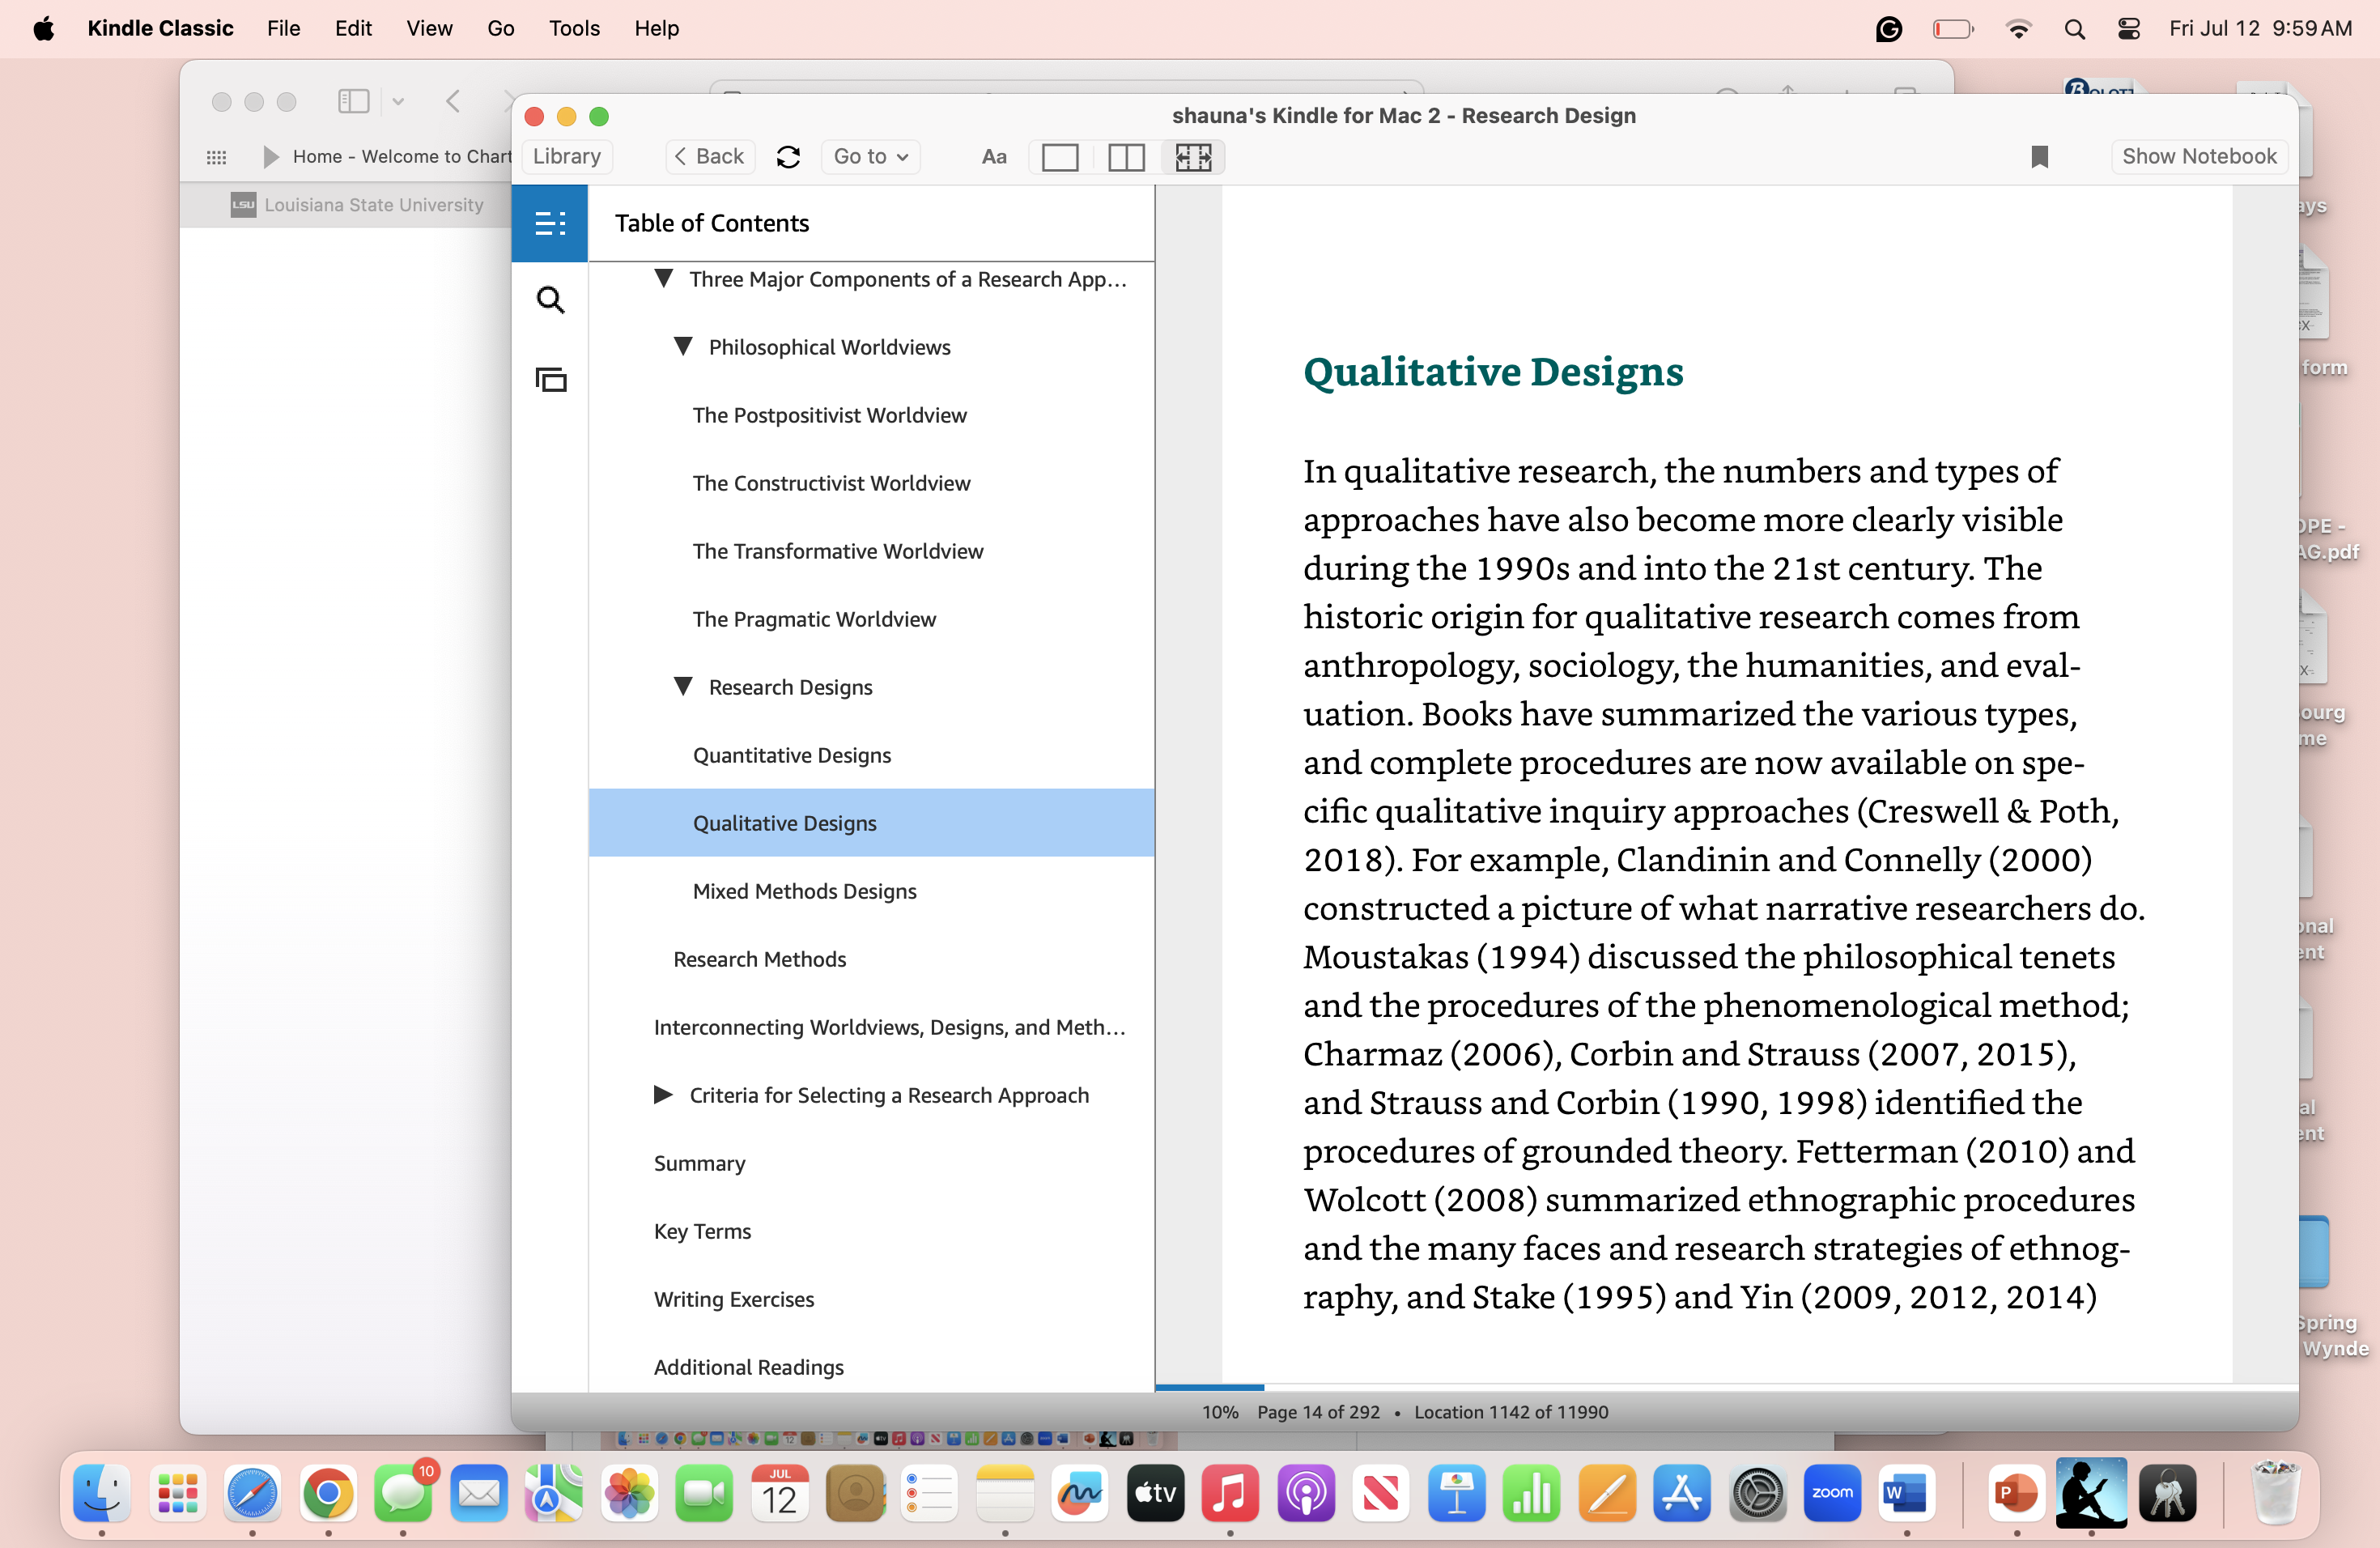Expand Criteria for Selecting a Research Approach

[663, 1095]
